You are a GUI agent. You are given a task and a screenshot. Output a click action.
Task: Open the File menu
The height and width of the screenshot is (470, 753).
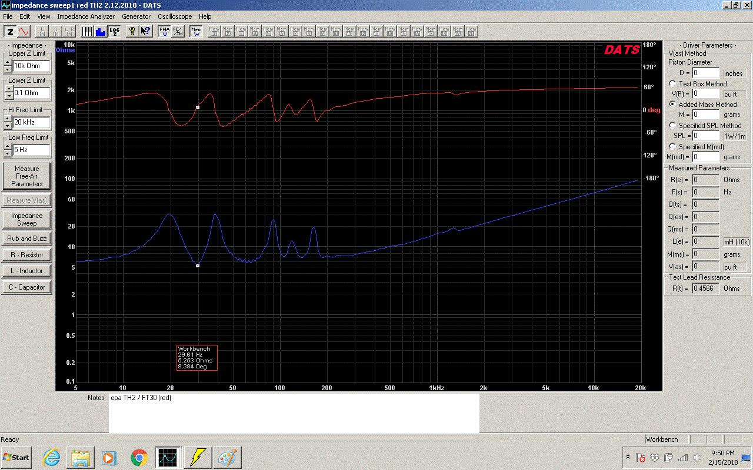[x=8, y=16]
